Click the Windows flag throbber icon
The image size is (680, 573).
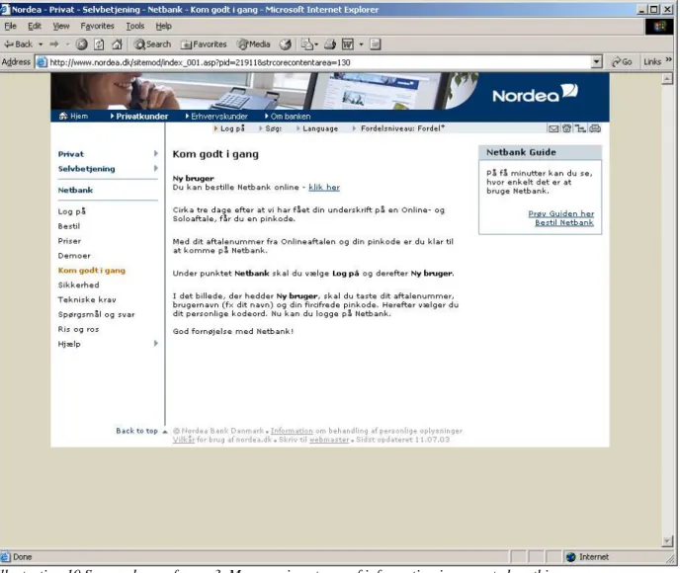click(659, 27)
